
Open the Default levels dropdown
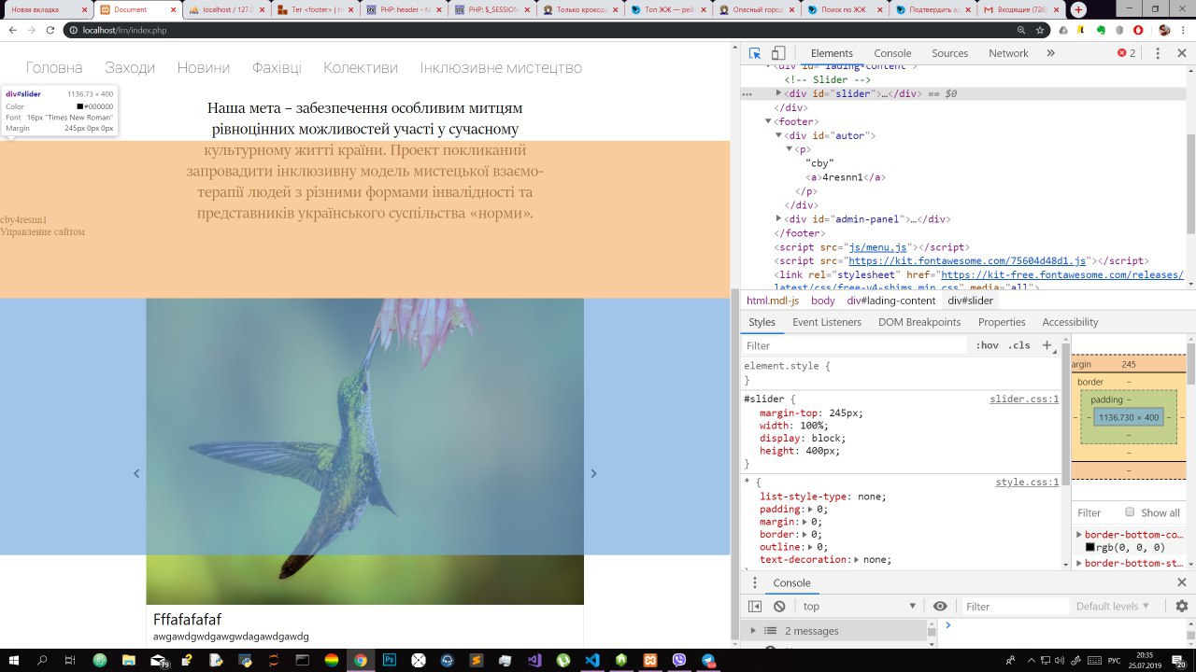[x=1114, y=607]
